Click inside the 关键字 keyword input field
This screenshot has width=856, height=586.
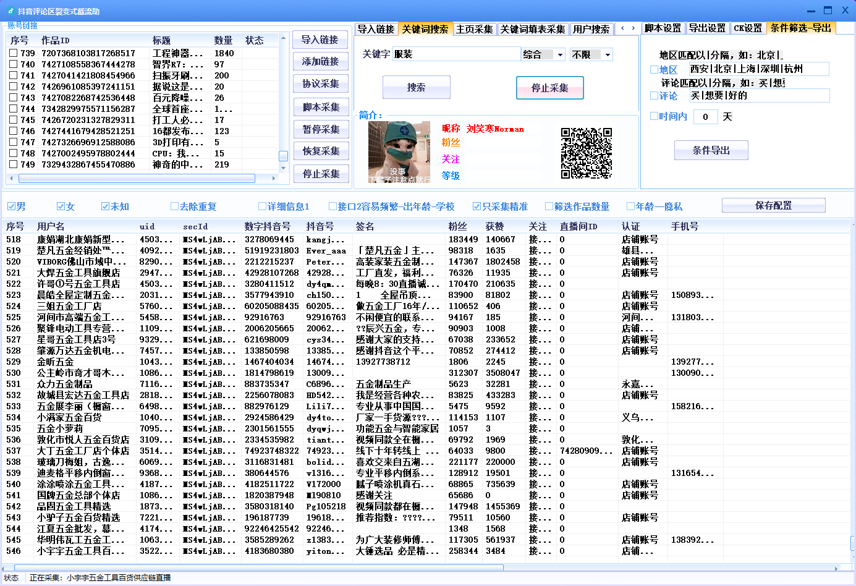(457, 54)
